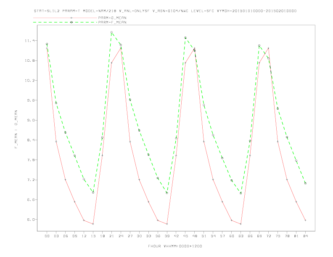The height and width of the screenshot is (257, 333).
Task: Click the 42 forecast hour tick label
Action: (x=176, y=236)
